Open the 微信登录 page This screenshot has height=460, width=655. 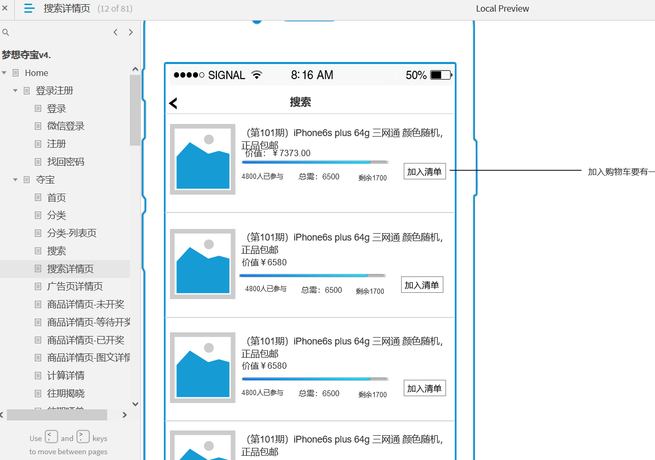(65, 126)
